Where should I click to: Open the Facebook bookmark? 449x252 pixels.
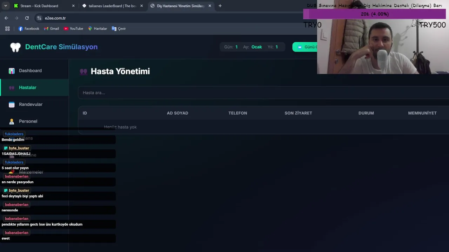point(29,29)
